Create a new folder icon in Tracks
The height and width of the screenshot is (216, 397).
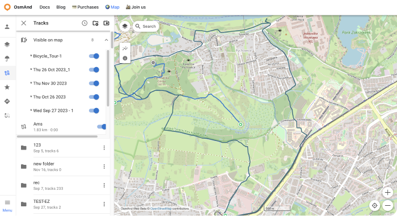(95, 23)
